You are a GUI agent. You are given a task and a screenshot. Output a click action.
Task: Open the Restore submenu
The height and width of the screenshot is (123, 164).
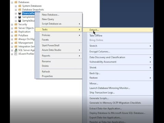[x=118, y=78]
